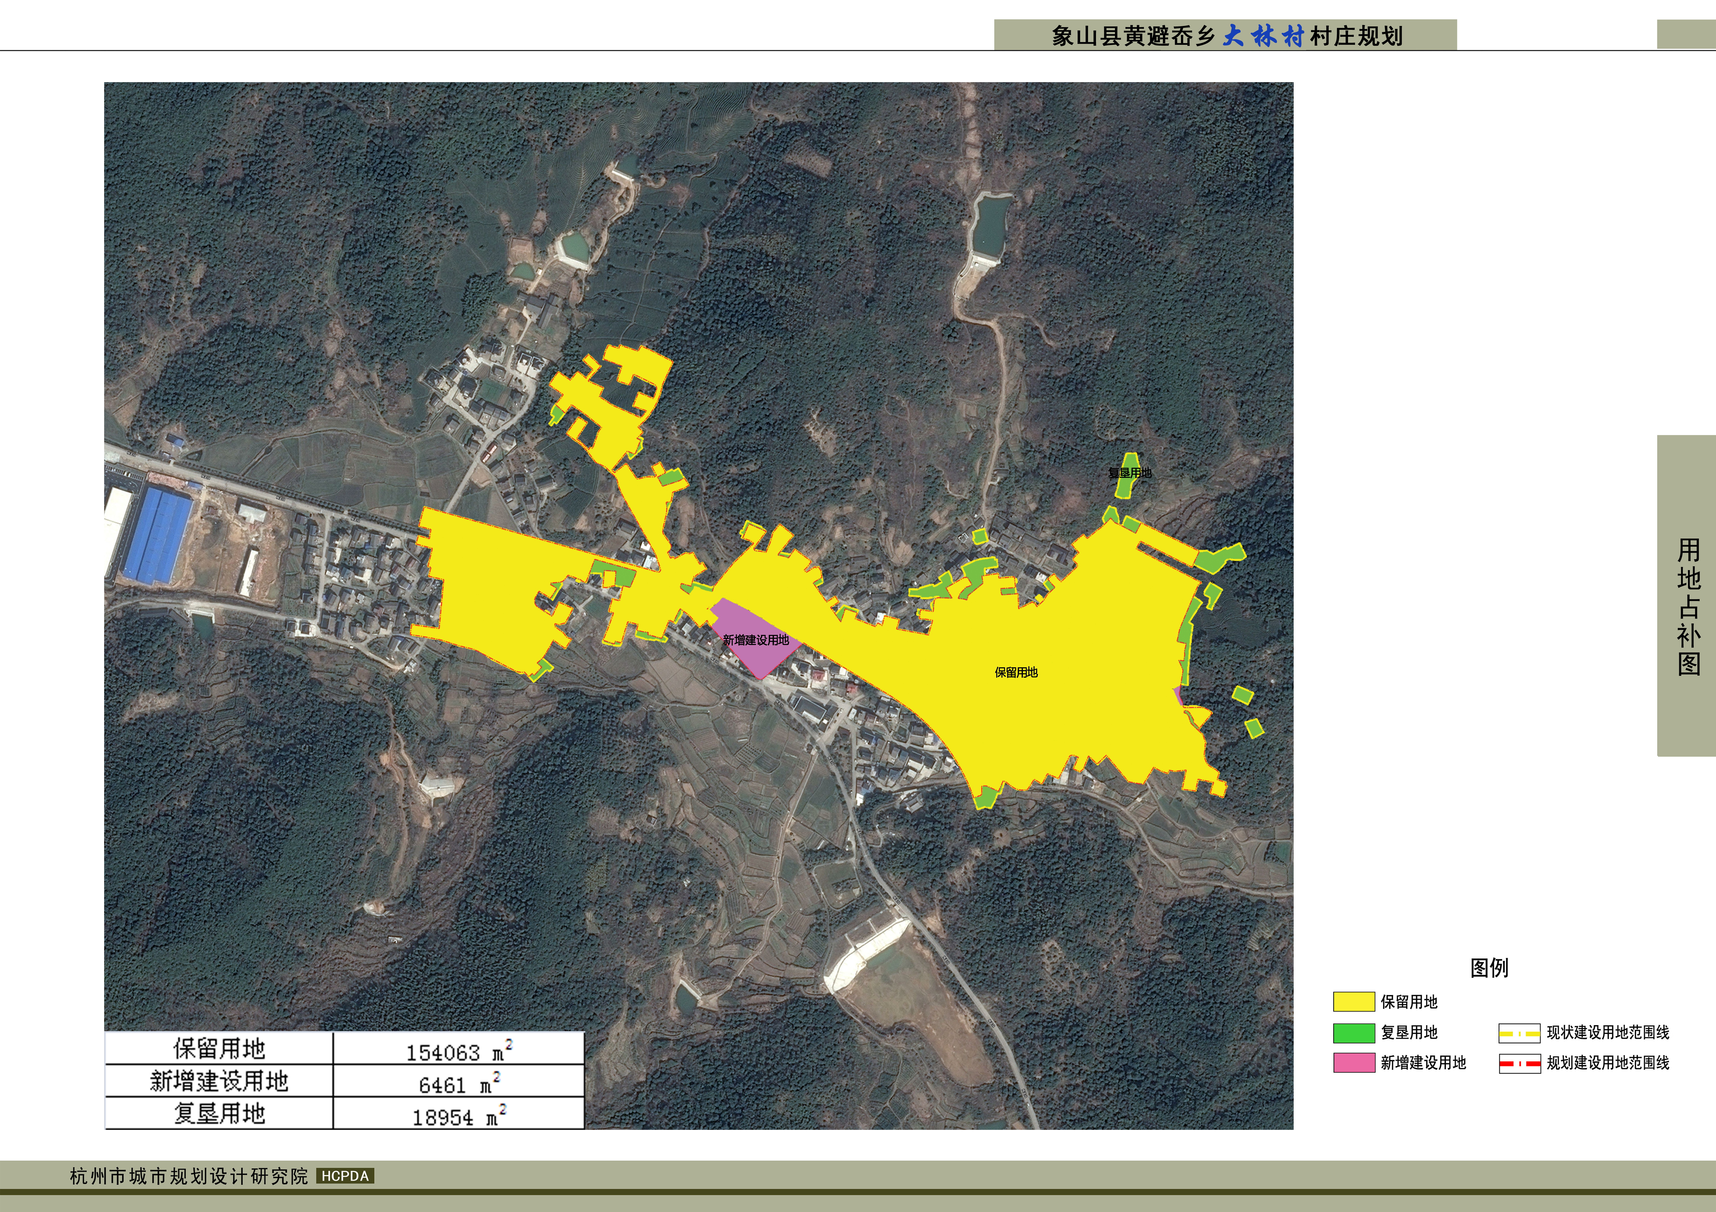Click the HCPDA badge in footer

point(345,1176)
